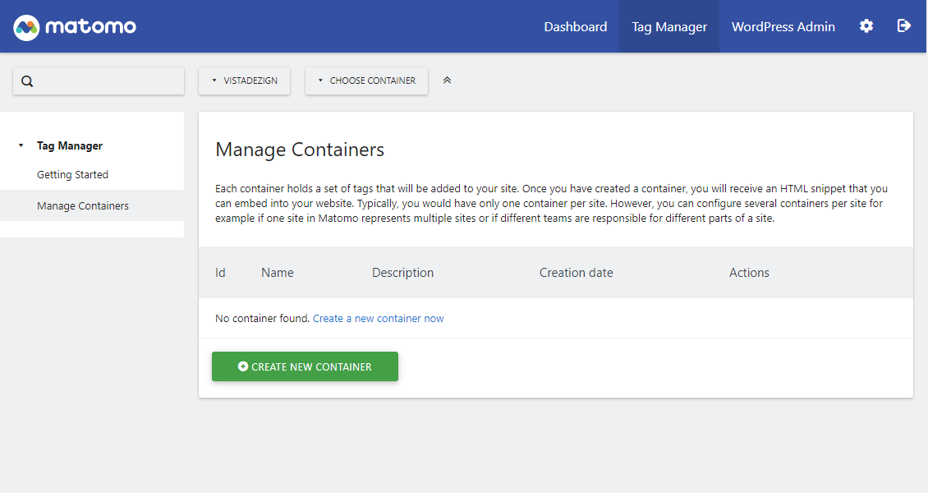
Task: Click the Name column header
Action: coord(277,273)
